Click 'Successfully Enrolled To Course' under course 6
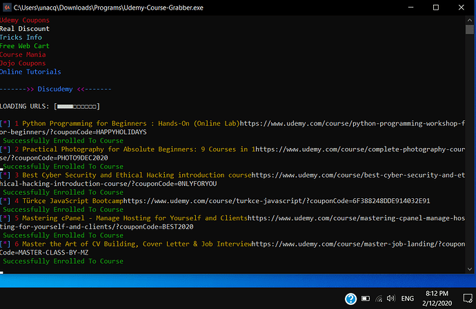 click(63, 261)
